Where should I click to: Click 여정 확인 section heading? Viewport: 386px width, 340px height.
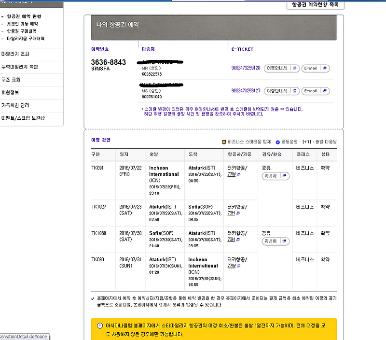(101, 140)
